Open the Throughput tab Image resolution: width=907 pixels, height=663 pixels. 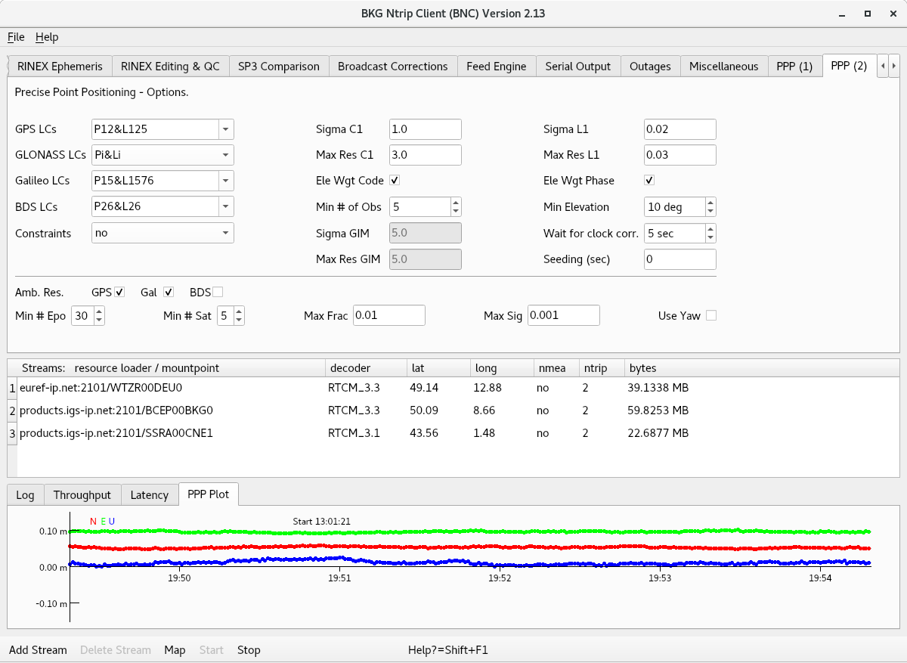(x=82, y=495)
